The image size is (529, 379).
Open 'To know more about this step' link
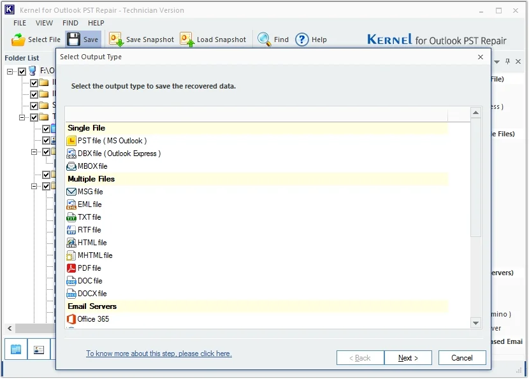click(x=159, y=354)
